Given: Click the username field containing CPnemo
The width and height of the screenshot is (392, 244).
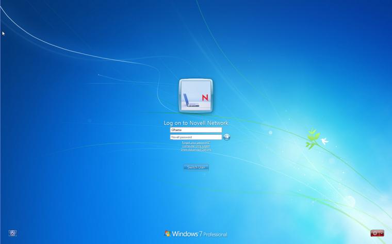Looking at the screenshot, I should [x=196, y=130].
